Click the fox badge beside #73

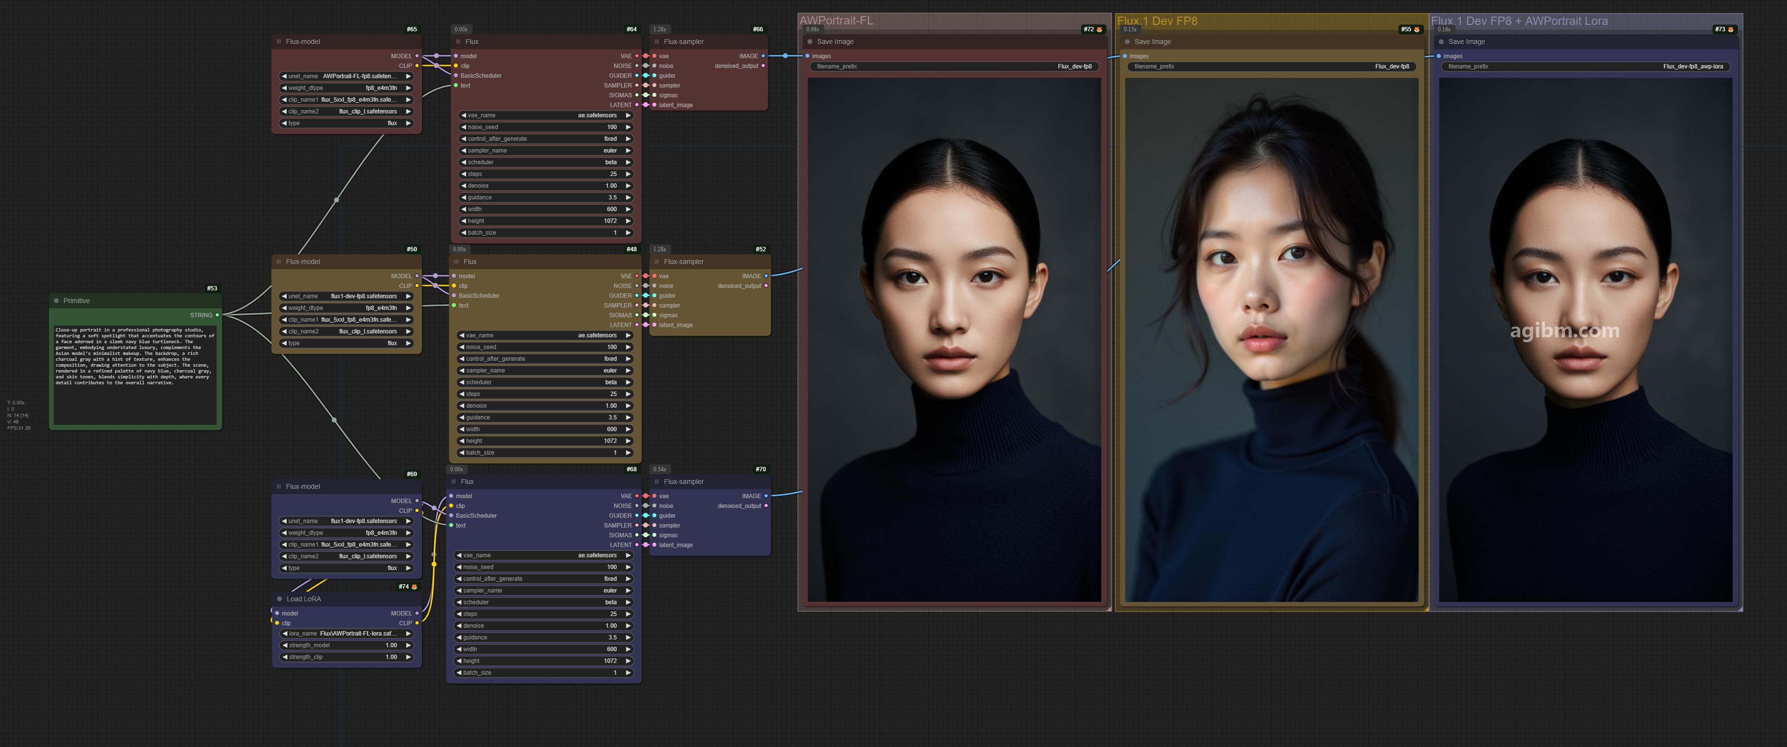pyautogui.click(x=1731, y=29)
